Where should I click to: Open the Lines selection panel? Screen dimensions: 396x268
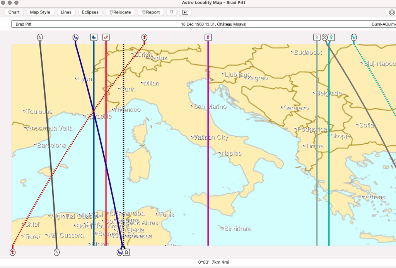click(66, 12)
